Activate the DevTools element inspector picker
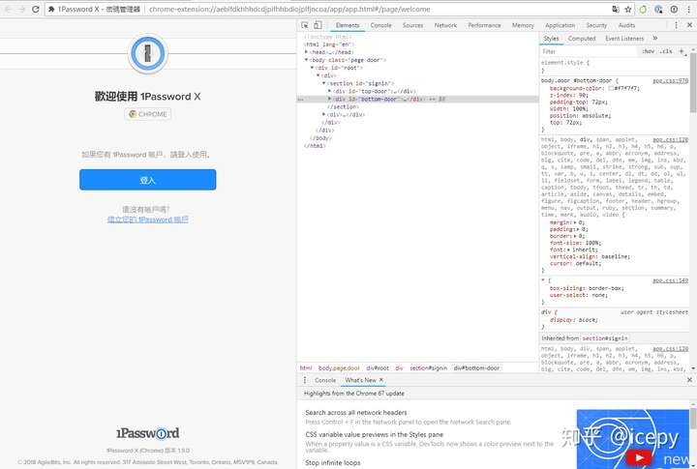The image size is (697, 469). (305, 25)
